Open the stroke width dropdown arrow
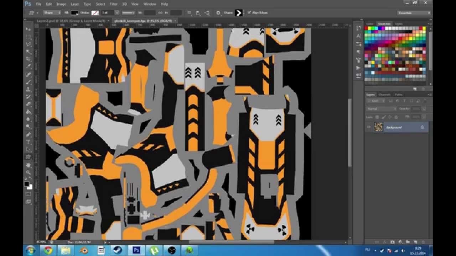 (116, 13)
